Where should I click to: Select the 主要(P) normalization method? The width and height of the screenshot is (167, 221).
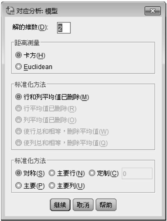click(x=18, y=186)
